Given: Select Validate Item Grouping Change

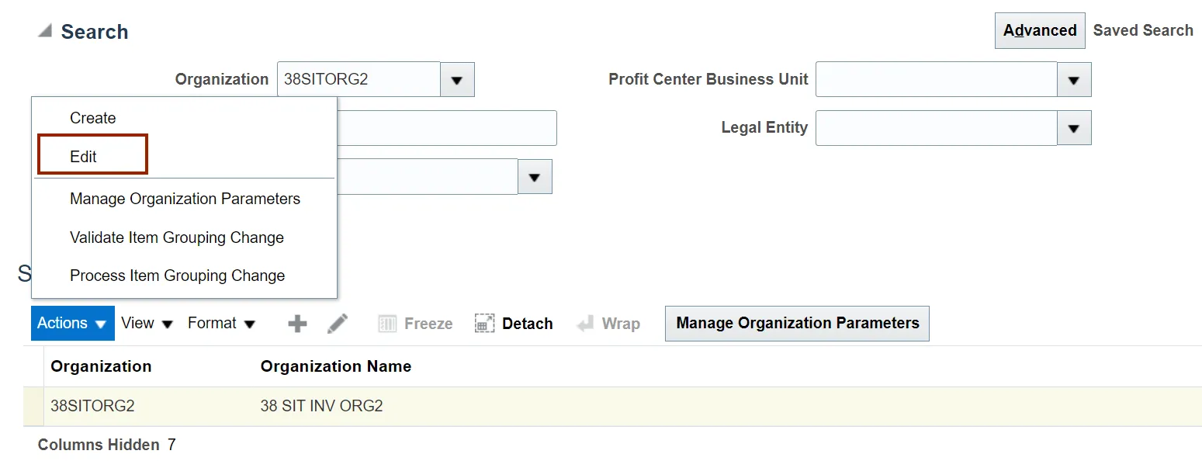Looking at the screenshot, I should tap(177, 237).
